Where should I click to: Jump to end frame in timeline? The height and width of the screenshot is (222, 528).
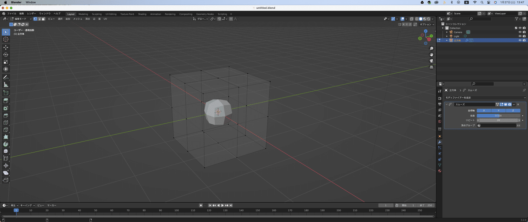[x=231, y=205]
